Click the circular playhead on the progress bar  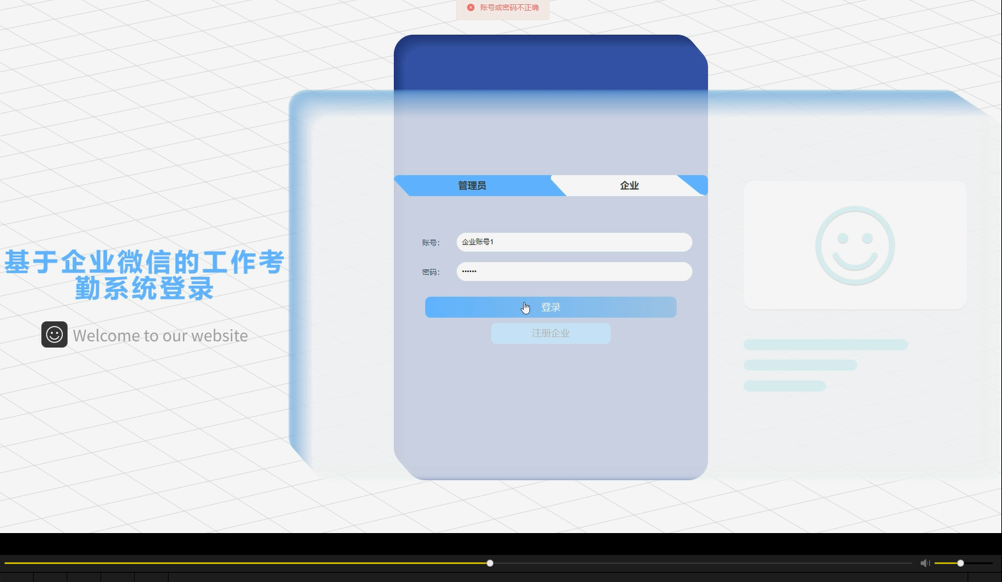point(489,563)
